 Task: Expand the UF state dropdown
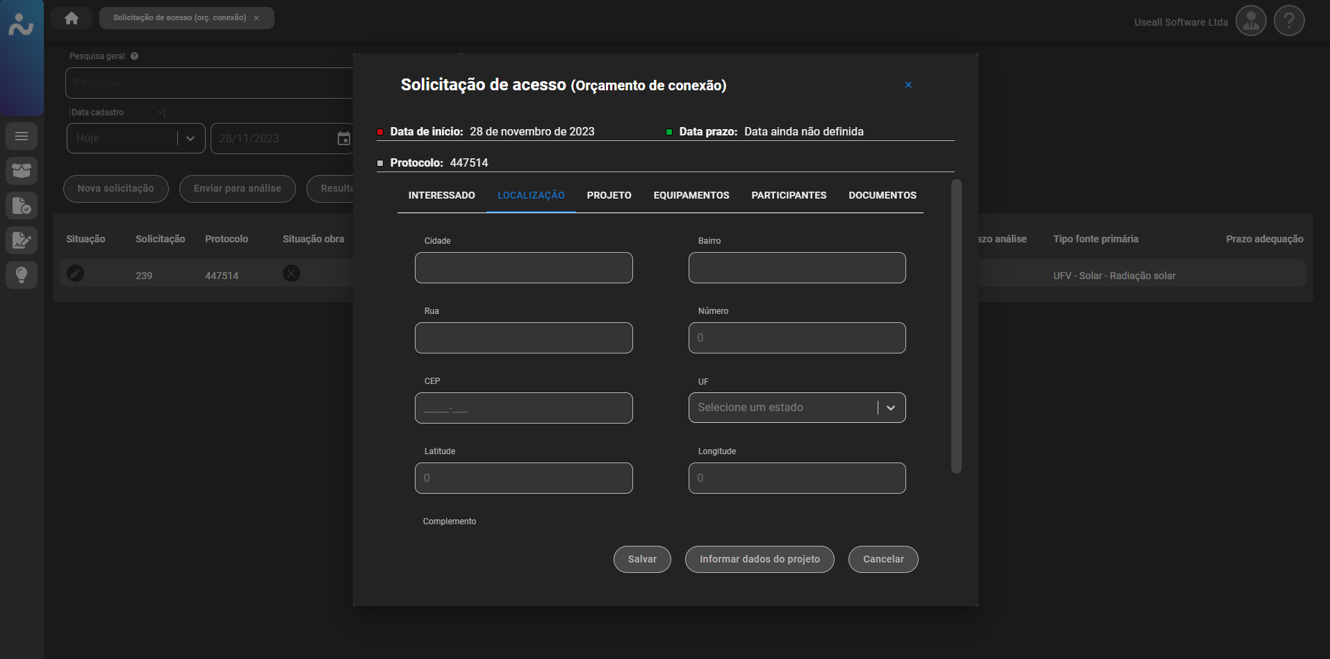[x=890, y=408]
